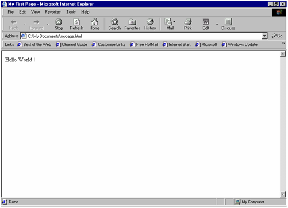Click the Windows logo throbber
Image resolution: width=288 pixels, height=208 pixels.
(x=279, y=13)
